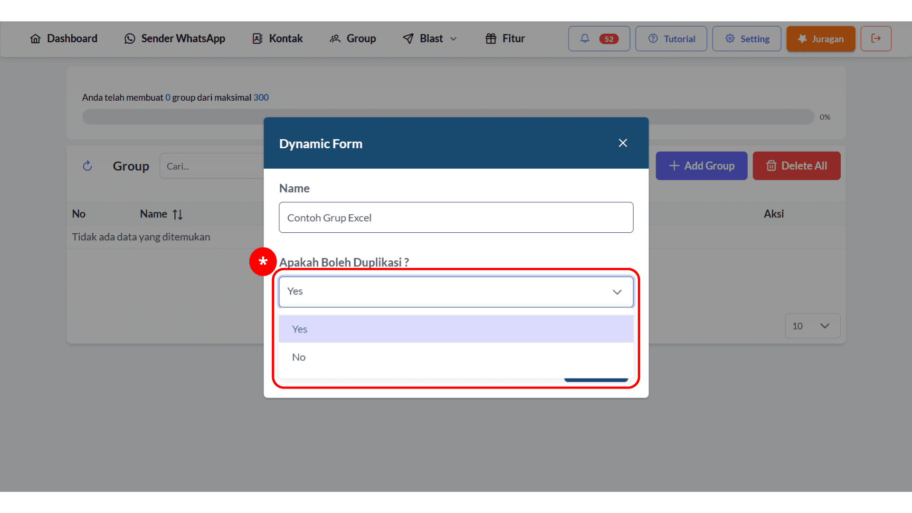The width and height of the screenshot is (912, 513).
Task: Click the WhatsApp logo beside Sender WhatsApp
Action: tap(130, 38)
